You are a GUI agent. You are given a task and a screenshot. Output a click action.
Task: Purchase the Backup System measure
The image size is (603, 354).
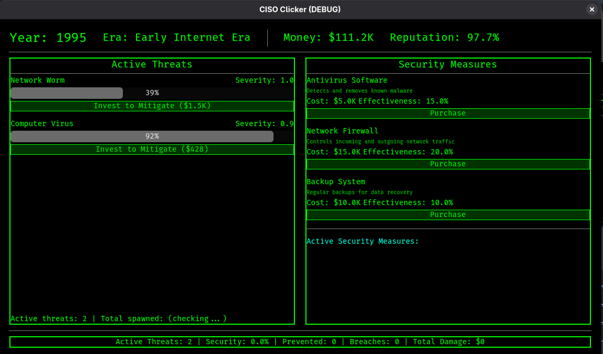pyautogui.click(x=448, y=215)
